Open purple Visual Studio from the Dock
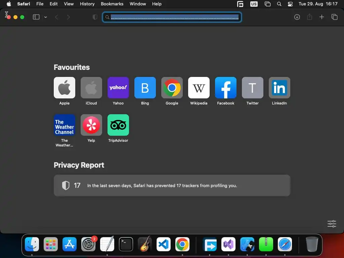 [x=228, y=244]
